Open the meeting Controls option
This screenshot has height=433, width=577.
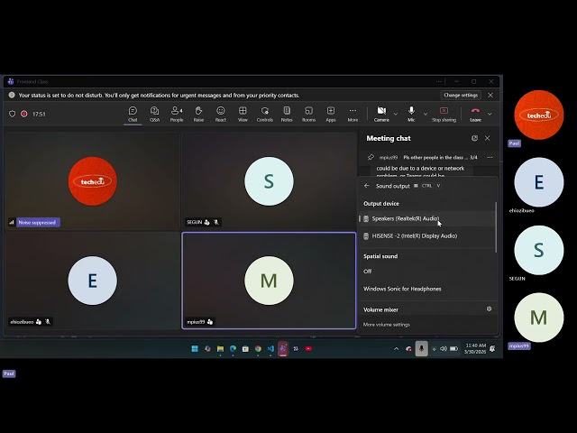264,115
